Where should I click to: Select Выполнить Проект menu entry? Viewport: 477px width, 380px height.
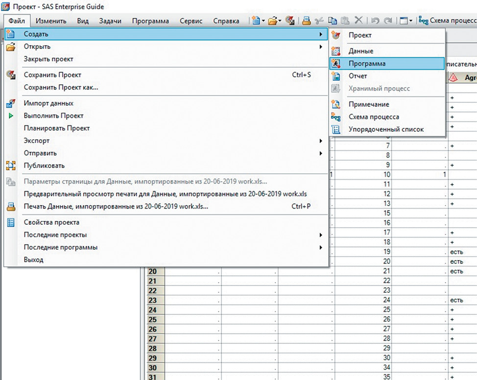point(53,116)
